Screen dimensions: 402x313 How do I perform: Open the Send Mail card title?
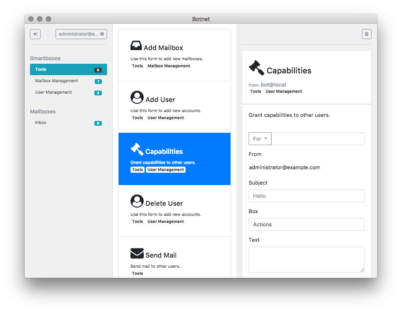tap(161, 255)
